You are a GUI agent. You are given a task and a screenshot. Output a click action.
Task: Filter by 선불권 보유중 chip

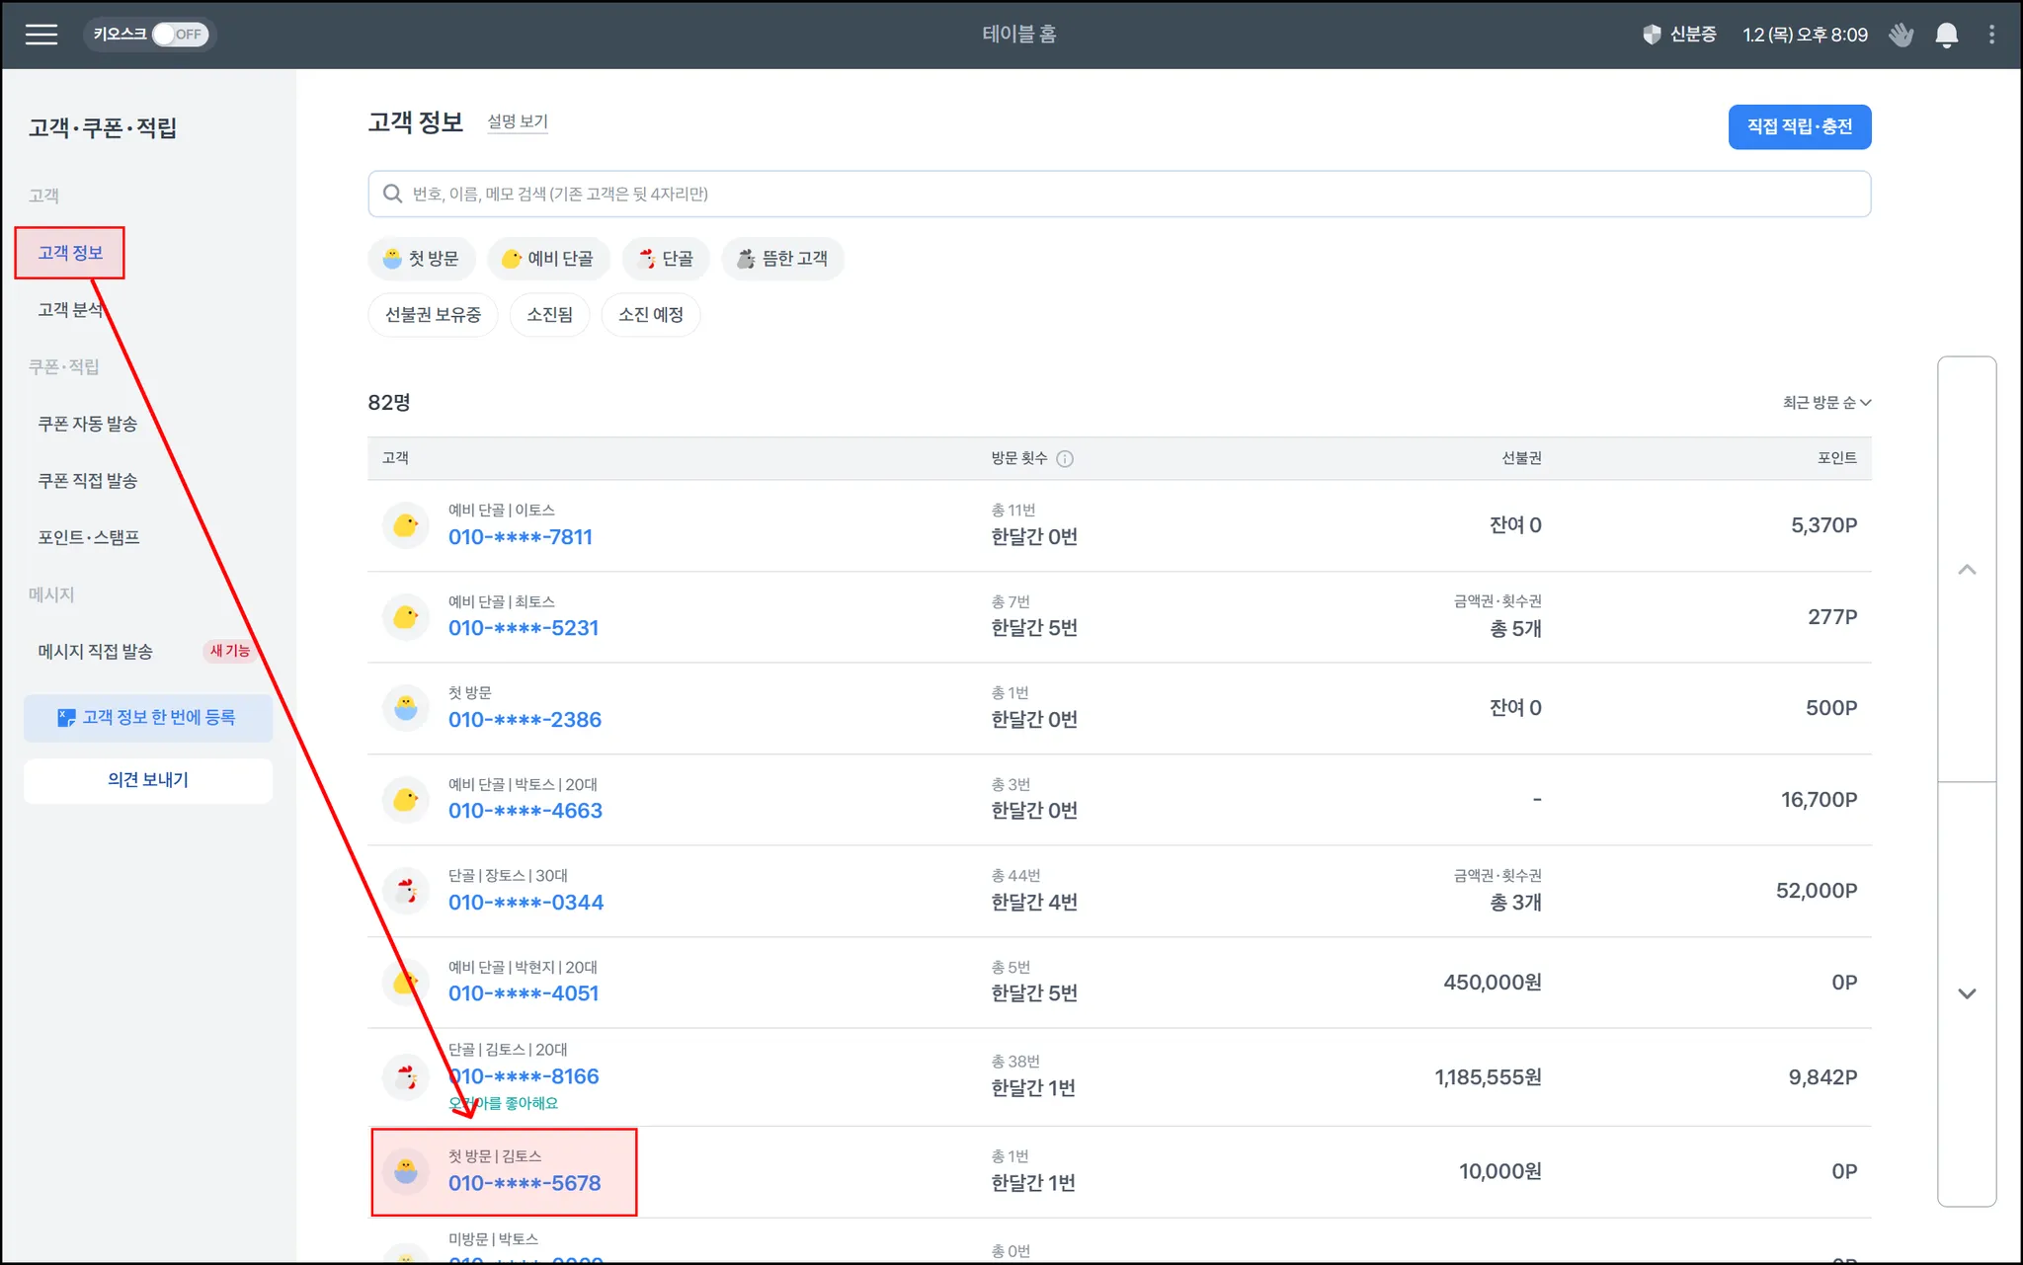click(433, 315)
